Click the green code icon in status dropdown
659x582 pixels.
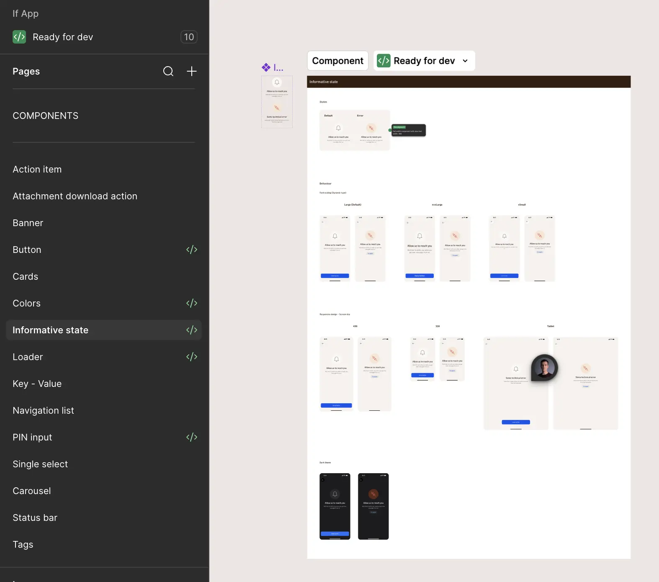pos(384,61)
